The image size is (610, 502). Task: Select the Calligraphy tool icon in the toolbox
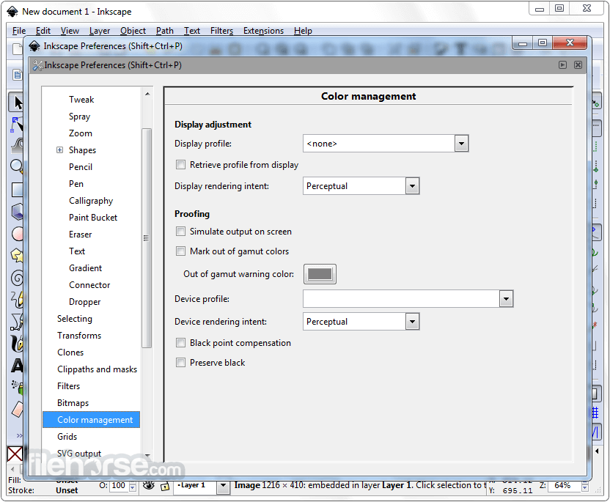(16, 344)
